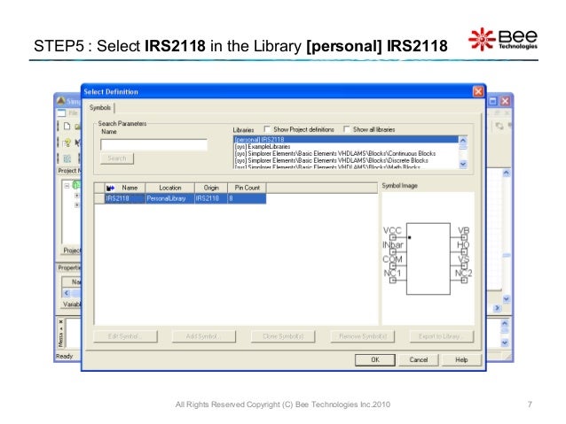This screenshot has width=566, height=424.
Task: Select [personal] IRS2118 in Libraries list
Action: 346,139
